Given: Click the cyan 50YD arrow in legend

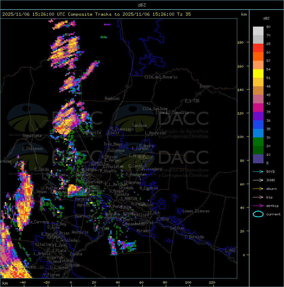Looking at the screenshot, I should [x=258, y=171].
